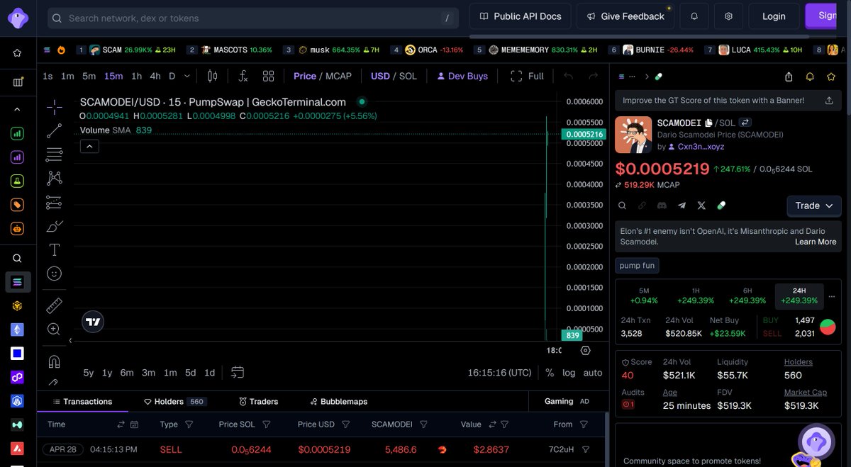This screenshot has height=467, width=851.
Task: Open the chart layout grid selector
Action: click(269, 76)
